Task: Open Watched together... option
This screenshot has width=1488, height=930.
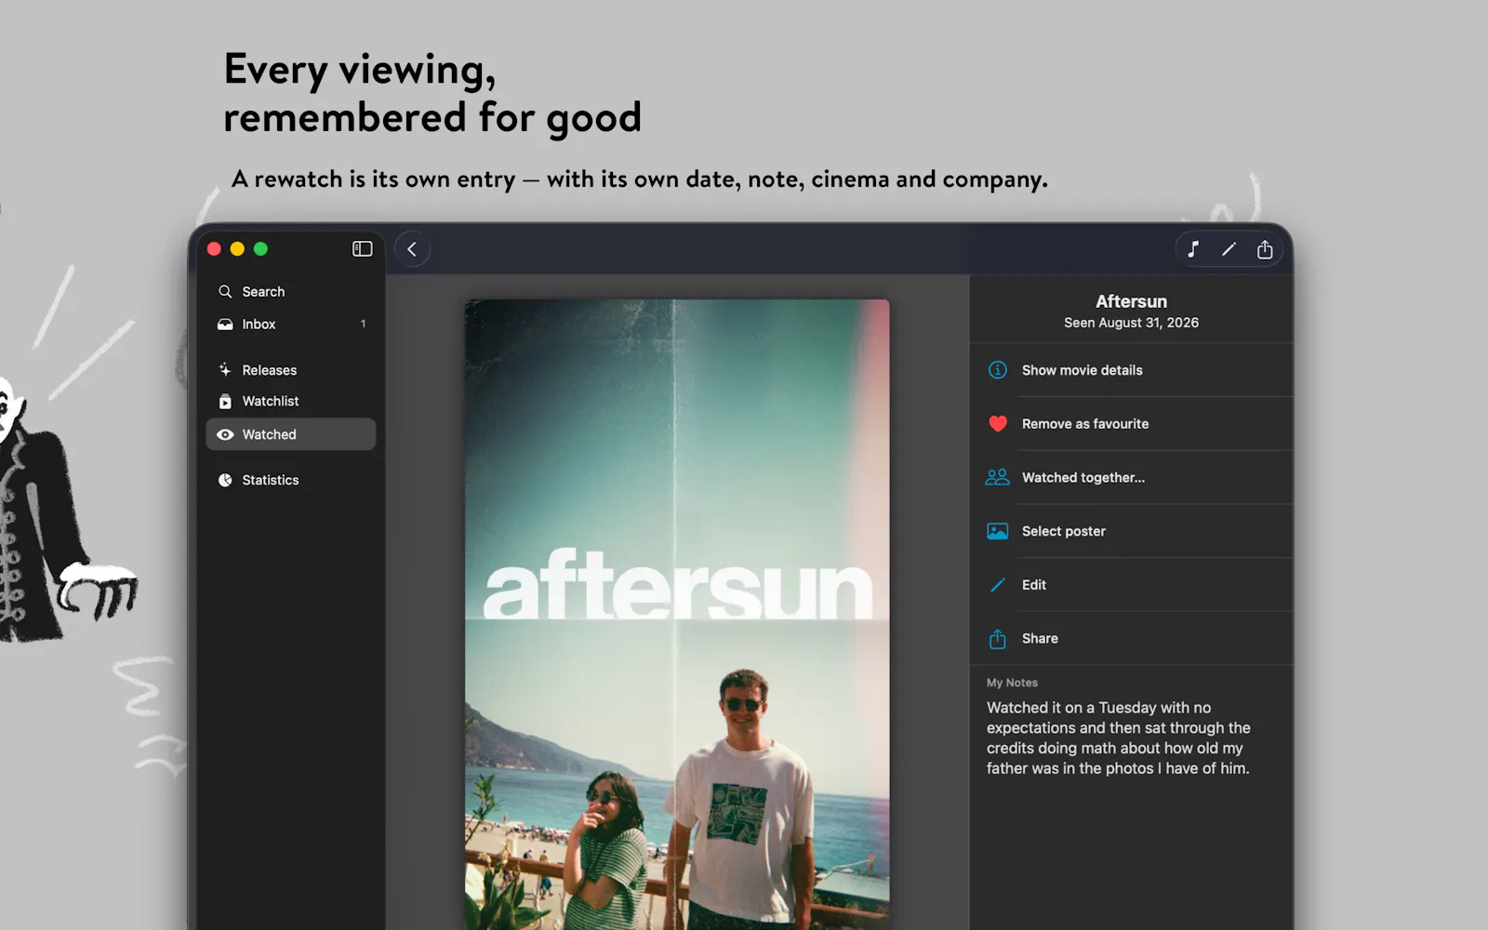Action: [x=1132, y=478]
